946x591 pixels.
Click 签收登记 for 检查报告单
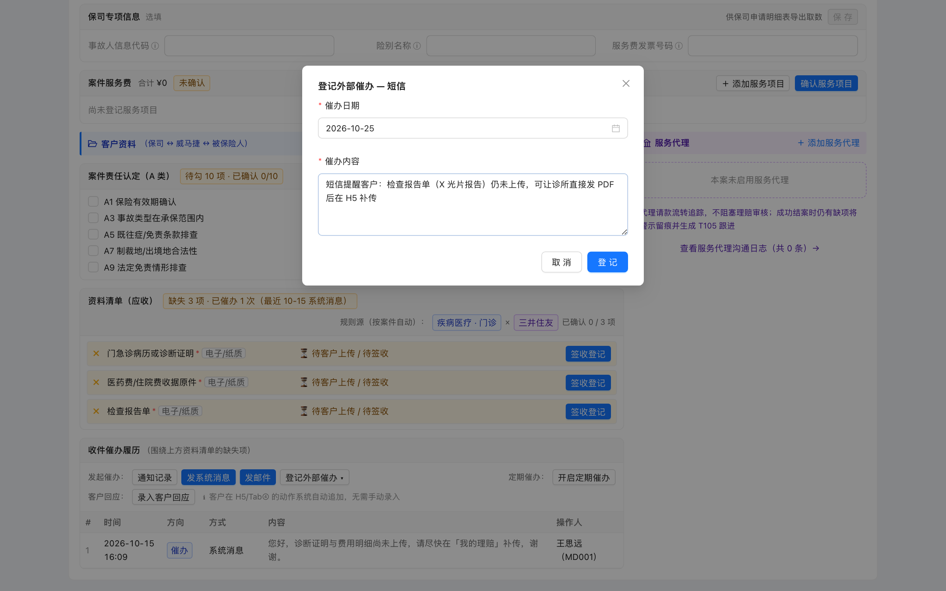(588, 412)
